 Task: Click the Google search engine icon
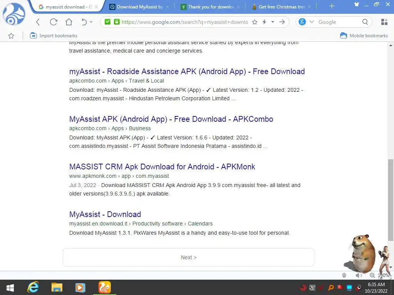pyautogui.click(x=302, y=22)
